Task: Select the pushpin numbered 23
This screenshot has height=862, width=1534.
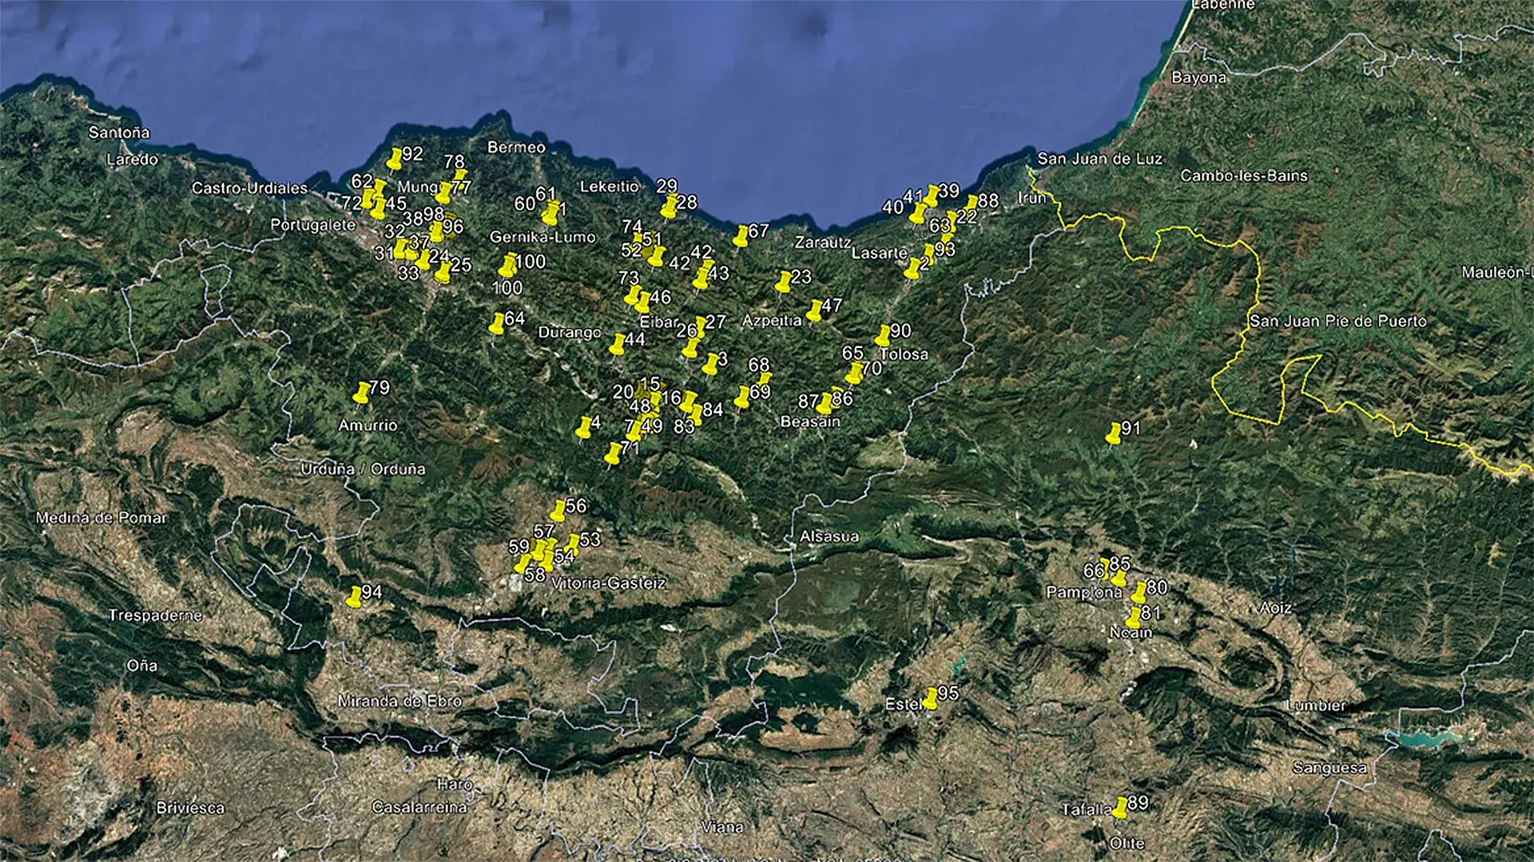Action: 784,282
